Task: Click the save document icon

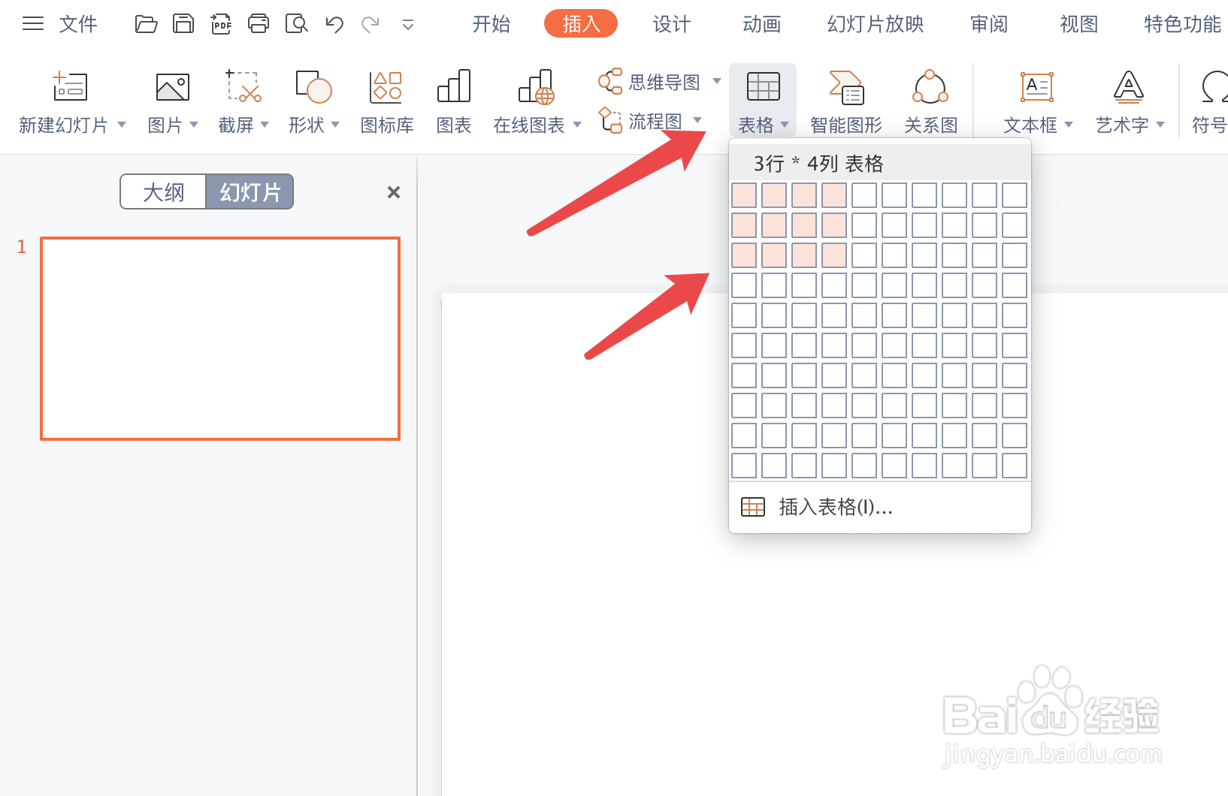Action: coord(183,24)
